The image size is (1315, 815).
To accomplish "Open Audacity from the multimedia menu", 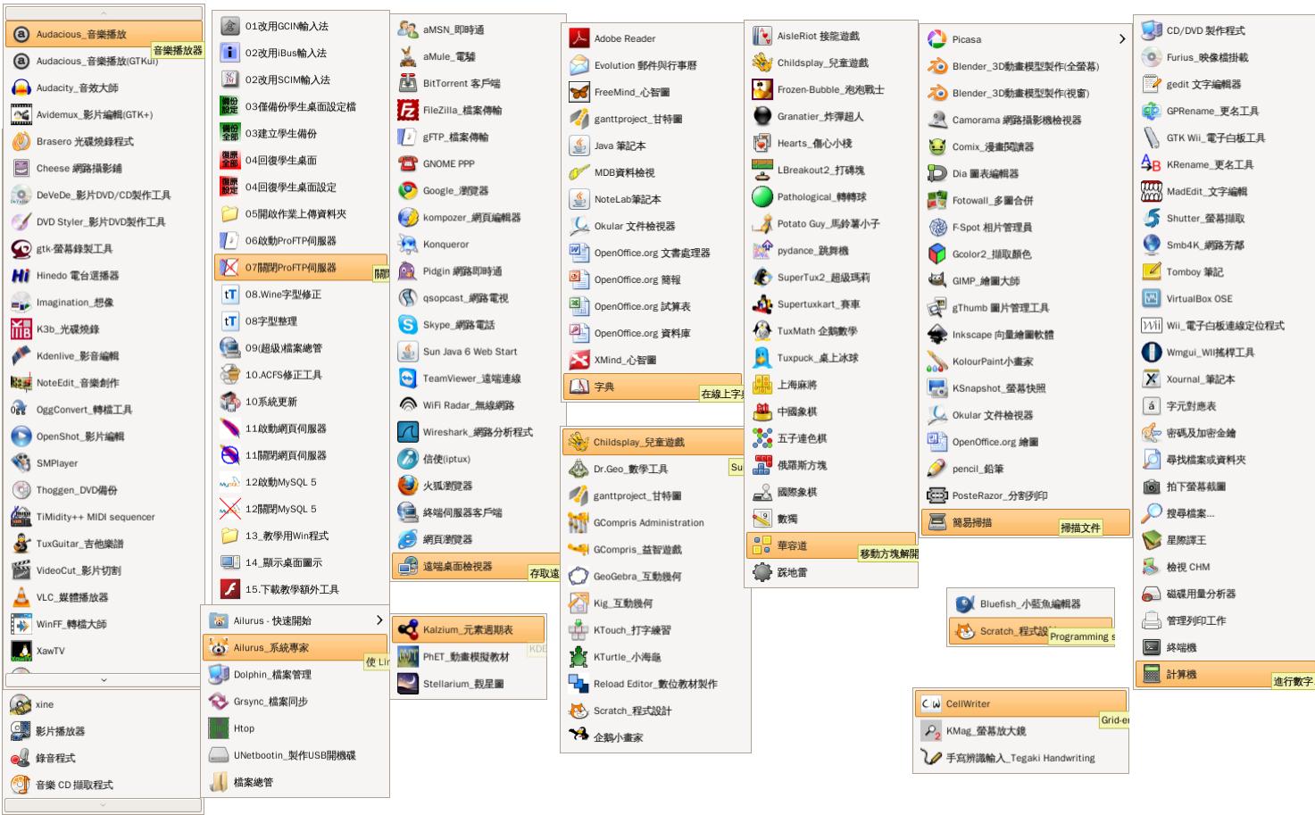I will click(x=76, y=87).
